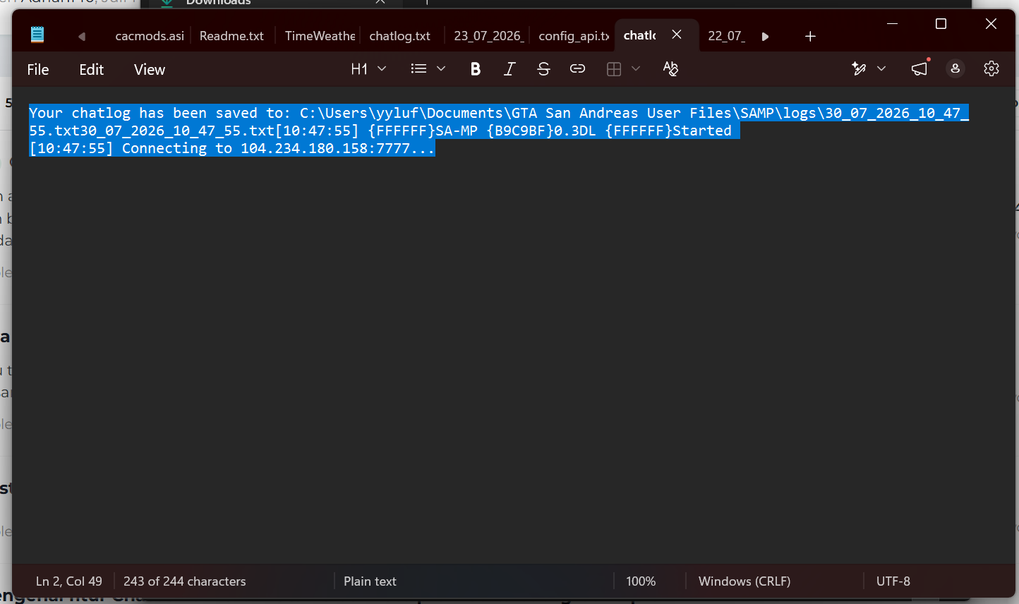This screenshot has height=604, width=1019.
Task: Click the line starting 'Your chatlog has been saved'
Action: click(x=499, y=113)
